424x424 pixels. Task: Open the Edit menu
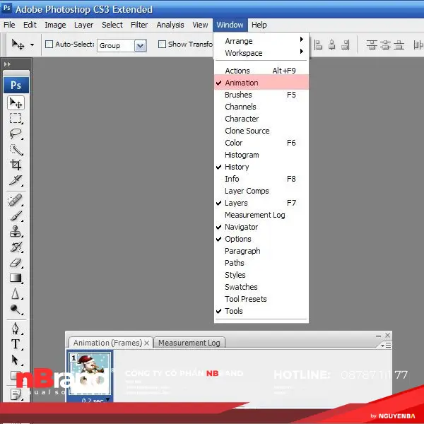coord(30,25)
